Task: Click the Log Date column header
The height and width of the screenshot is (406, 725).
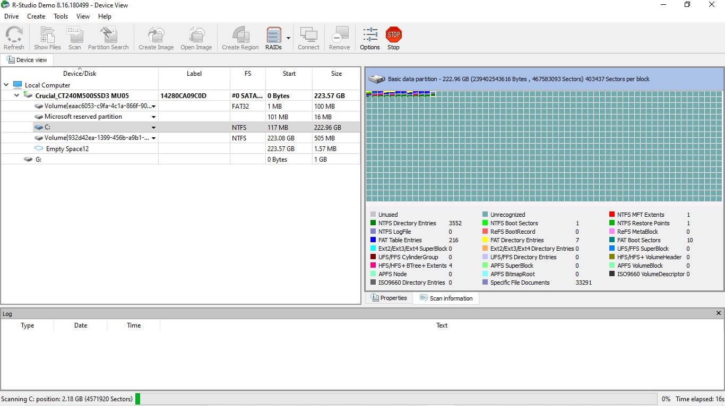Action: tap(81, 325)
